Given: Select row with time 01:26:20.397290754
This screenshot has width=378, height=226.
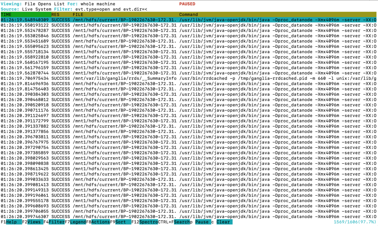Looking at the screenshot, I should pos(189,147).
